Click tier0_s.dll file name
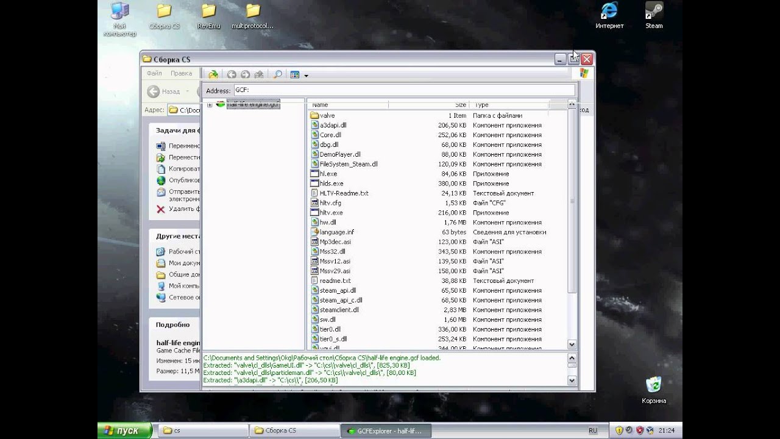The width and height of the screenshot is (780, 439). click(333, 339)
